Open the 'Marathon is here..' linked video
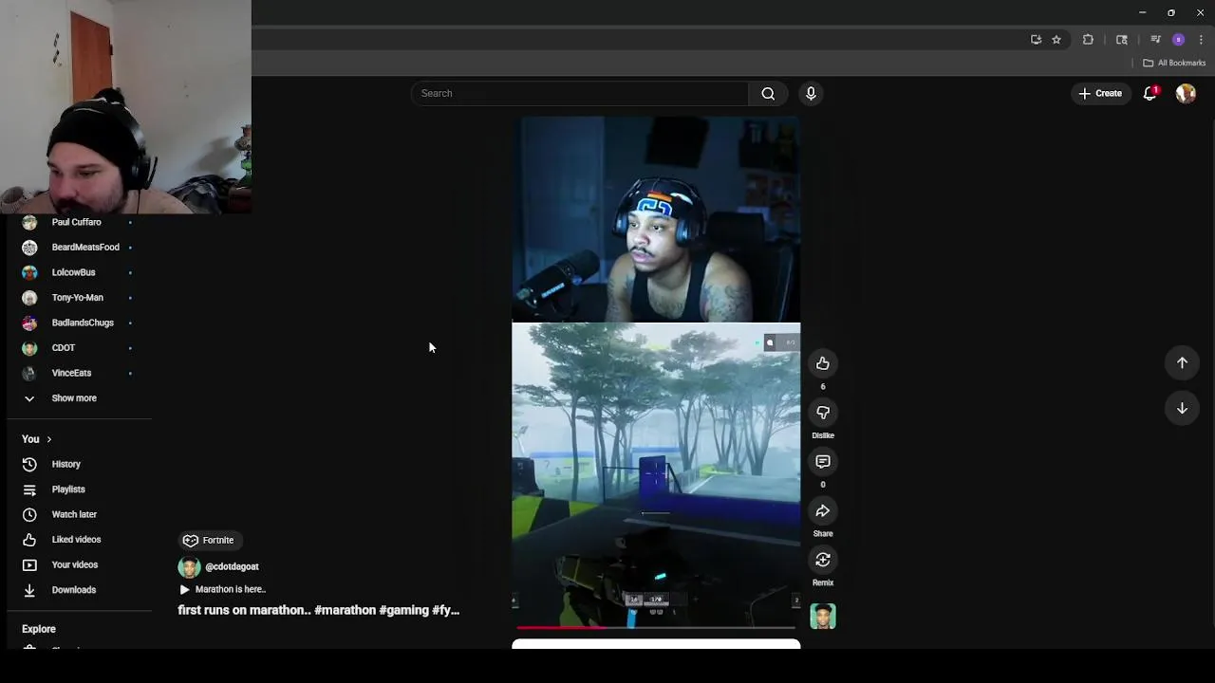This screenshot has height=683, width=1215. (223, 589)
